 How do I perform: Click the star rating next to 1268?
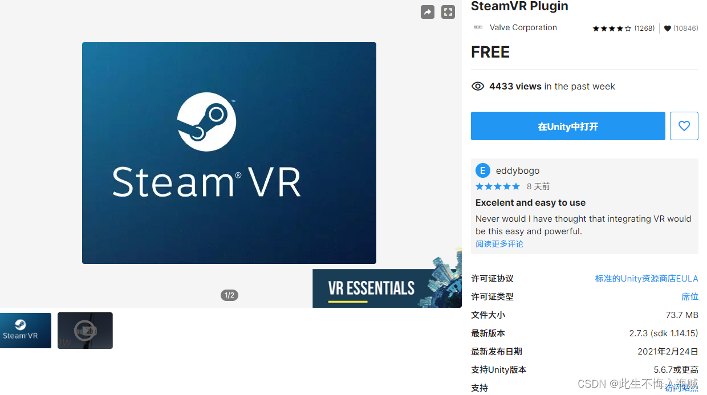(612, 28)
